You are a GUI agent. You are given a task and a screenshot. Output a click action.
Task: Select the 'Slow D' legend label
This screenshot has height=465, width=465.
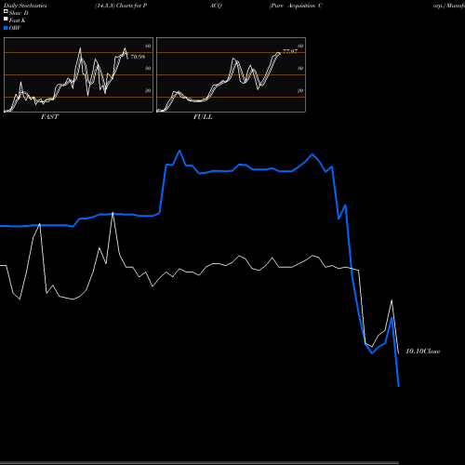tap(19, 13)
